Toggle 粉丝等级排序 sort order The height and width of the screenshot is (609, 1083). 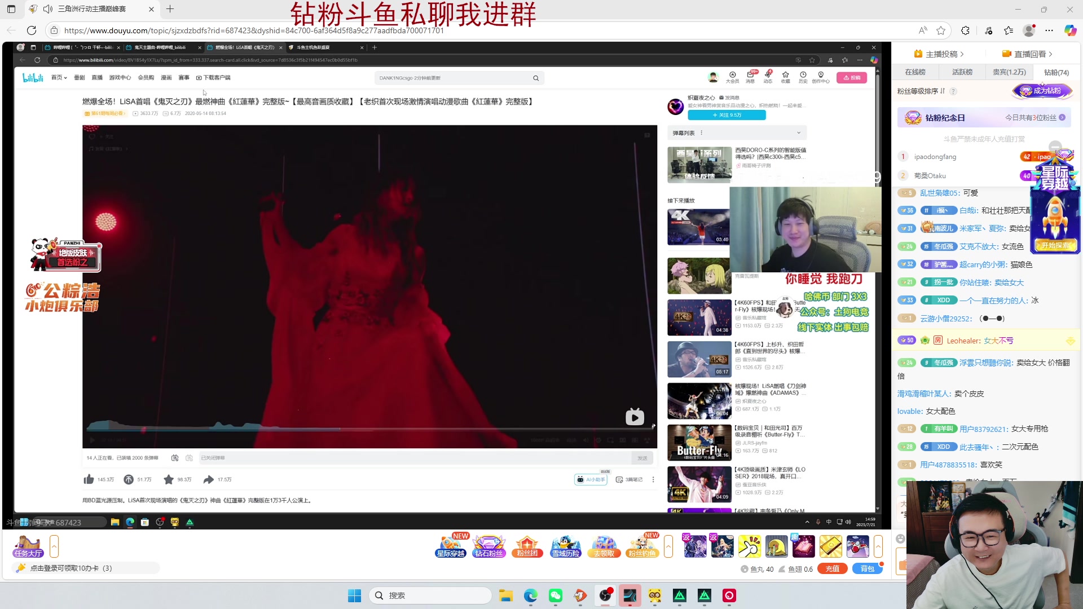pos(921,91)
